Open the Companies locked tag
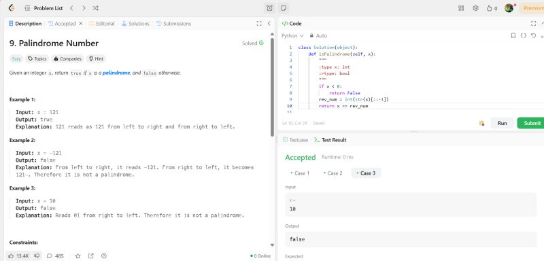The image size is (544, 261). (67, 59)
